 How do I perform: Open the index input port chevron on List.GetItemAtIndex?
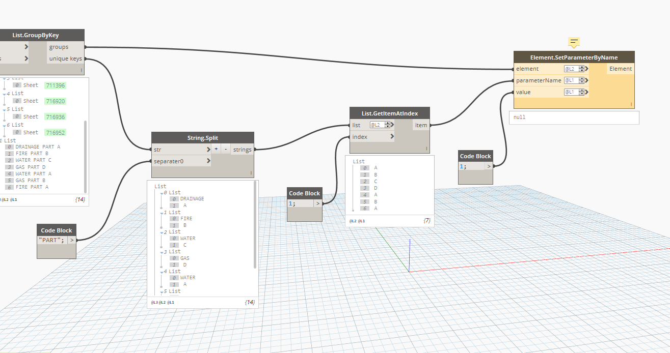(x=392, y=137)
